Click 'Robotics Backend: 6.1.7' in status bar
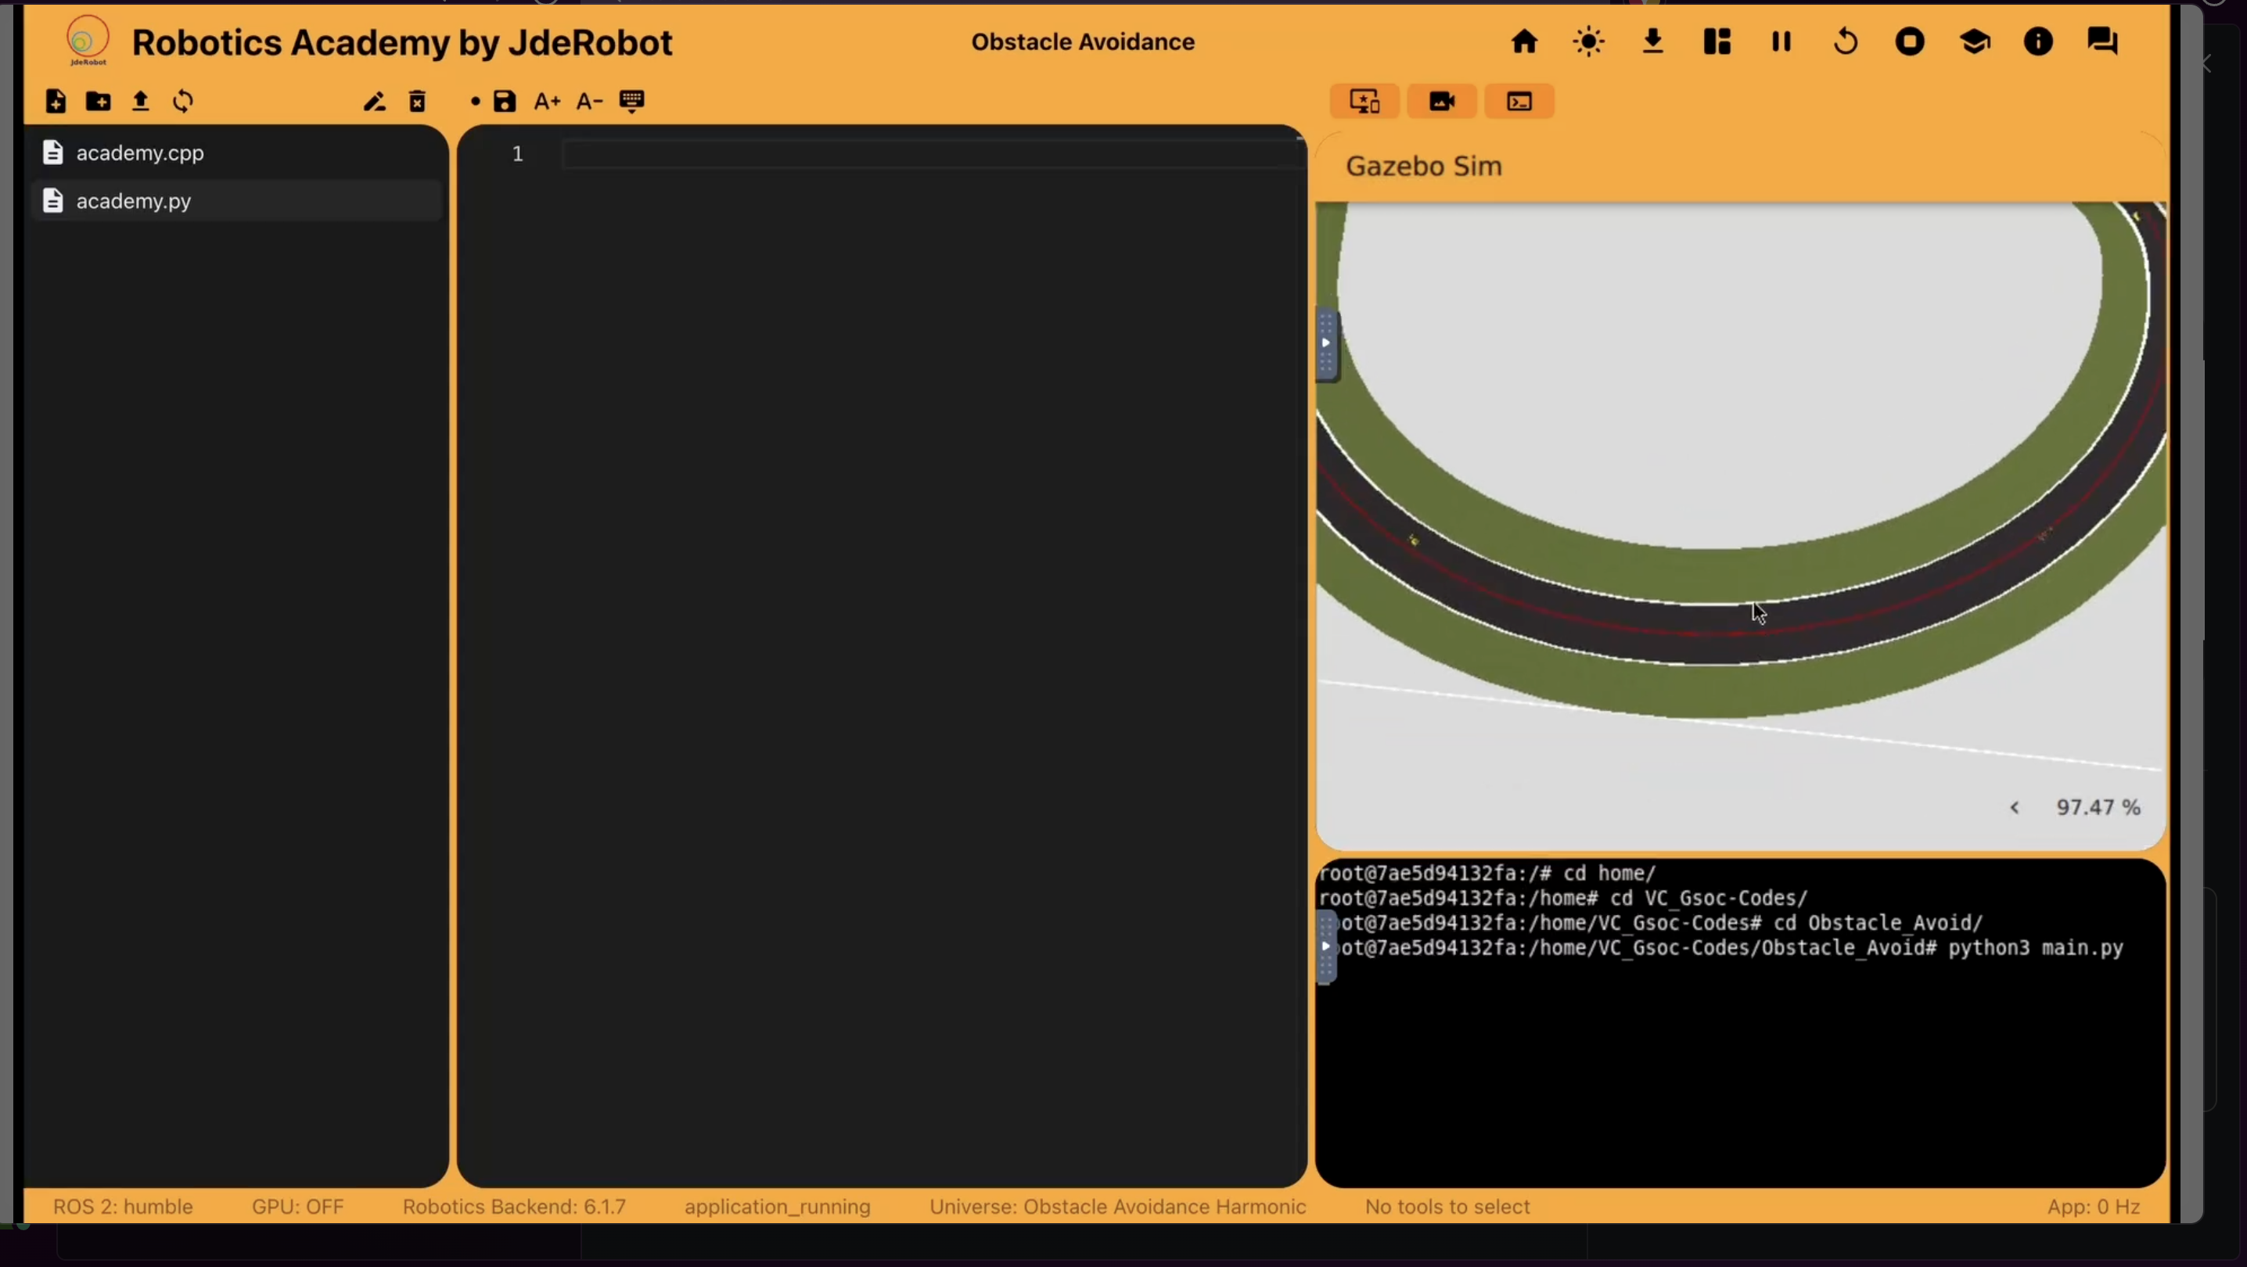The height and width of the screenshot is (1267, 2247). [x=514, y=1207]
